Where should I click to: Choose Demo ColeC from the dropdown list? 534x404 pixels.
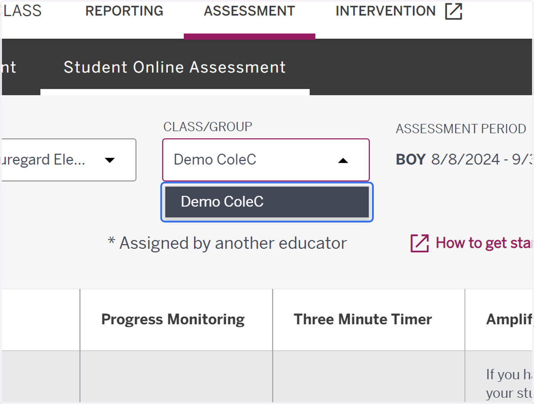click(267, 202)
